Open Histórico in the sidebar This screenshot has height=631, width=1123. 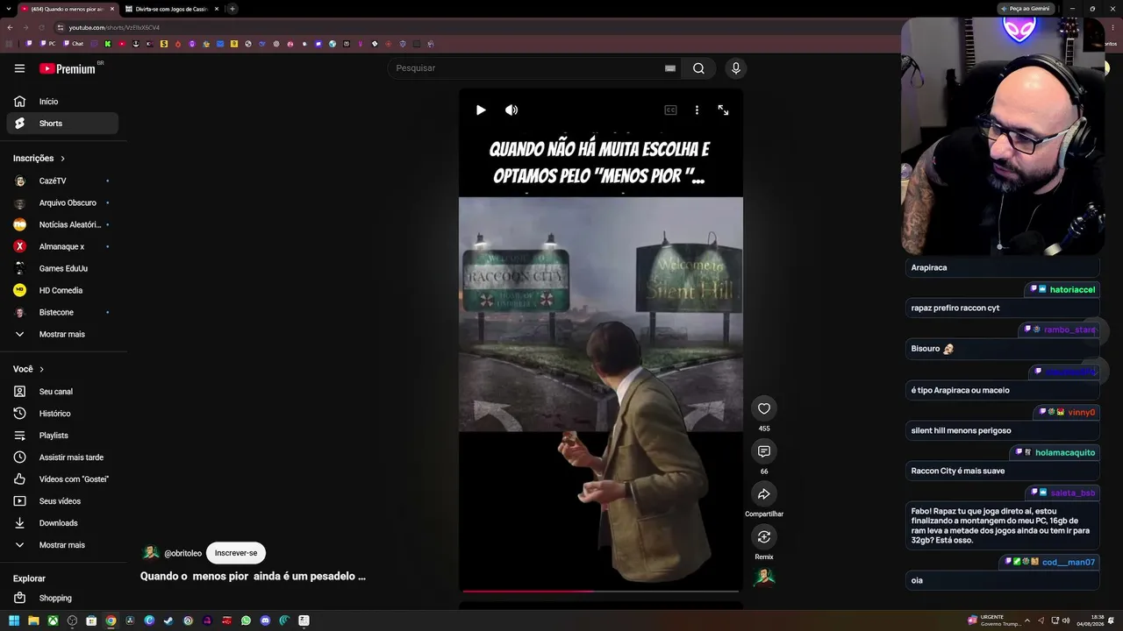click(62, 414)
